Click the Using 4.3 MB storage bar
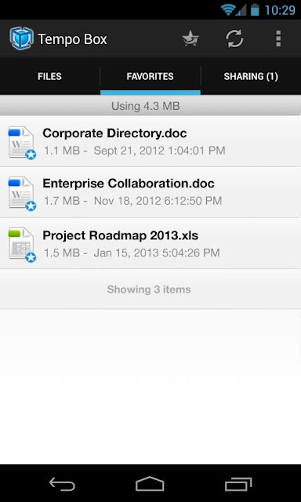This screenshot has width=301, height=502. (x=150, y=106)
